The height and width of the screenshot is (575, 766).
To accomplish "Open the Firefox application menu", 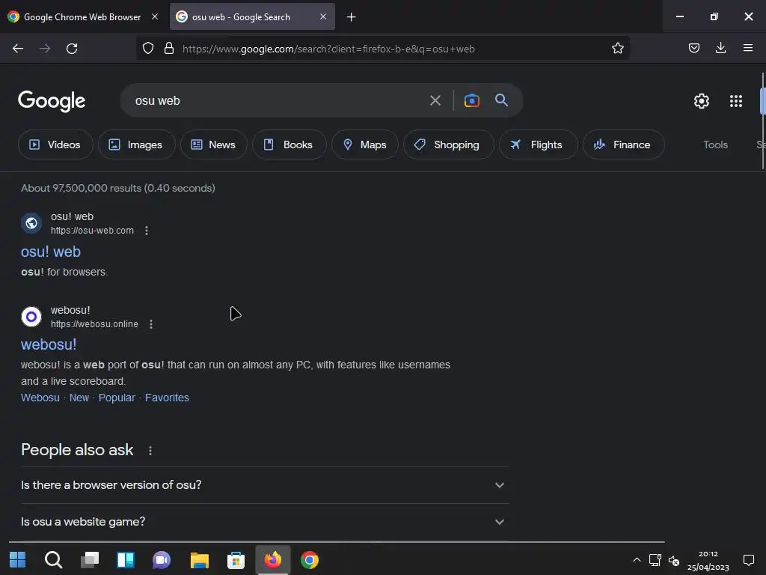I will [x=747, y=48].
